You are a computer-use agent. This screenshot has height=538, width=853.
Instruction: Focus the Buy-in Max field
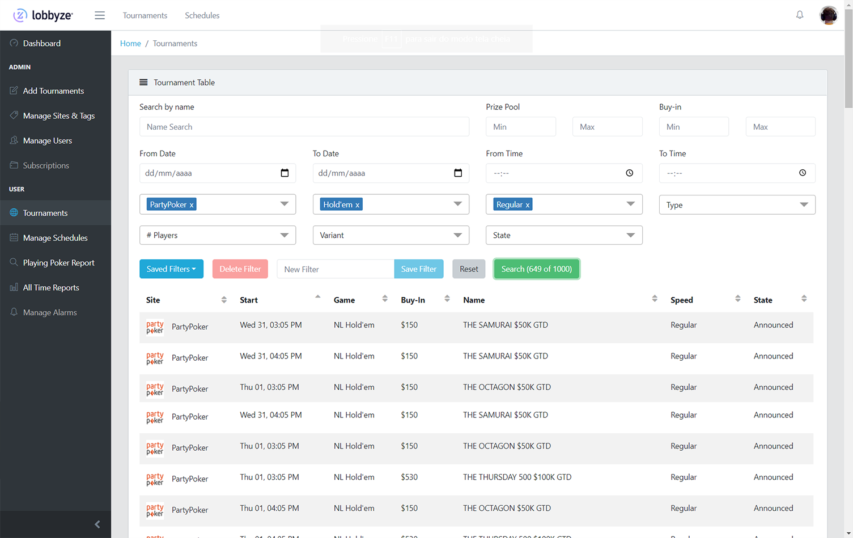(x=780, y=127)
